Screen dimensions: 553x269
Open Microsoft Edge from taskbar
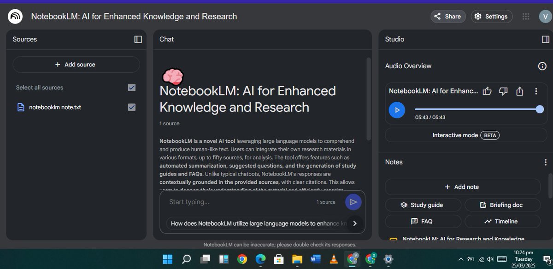click(260, 259)
